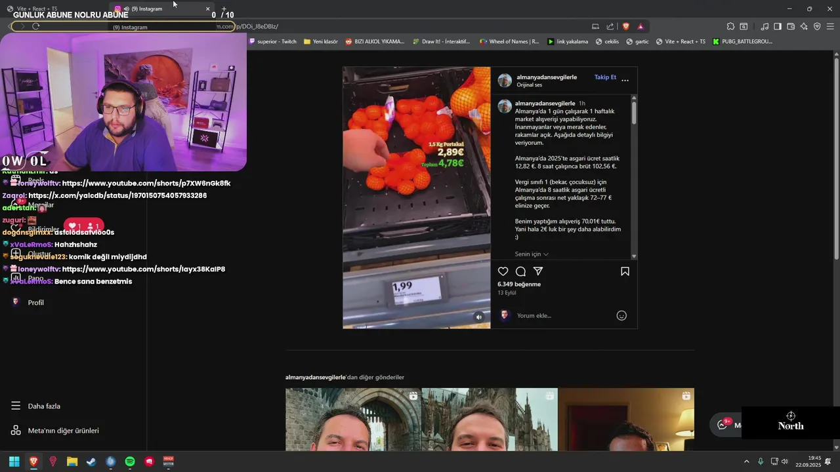Mute or unmute the reel video
Screen dimensions: 840x472
point(479,317)
